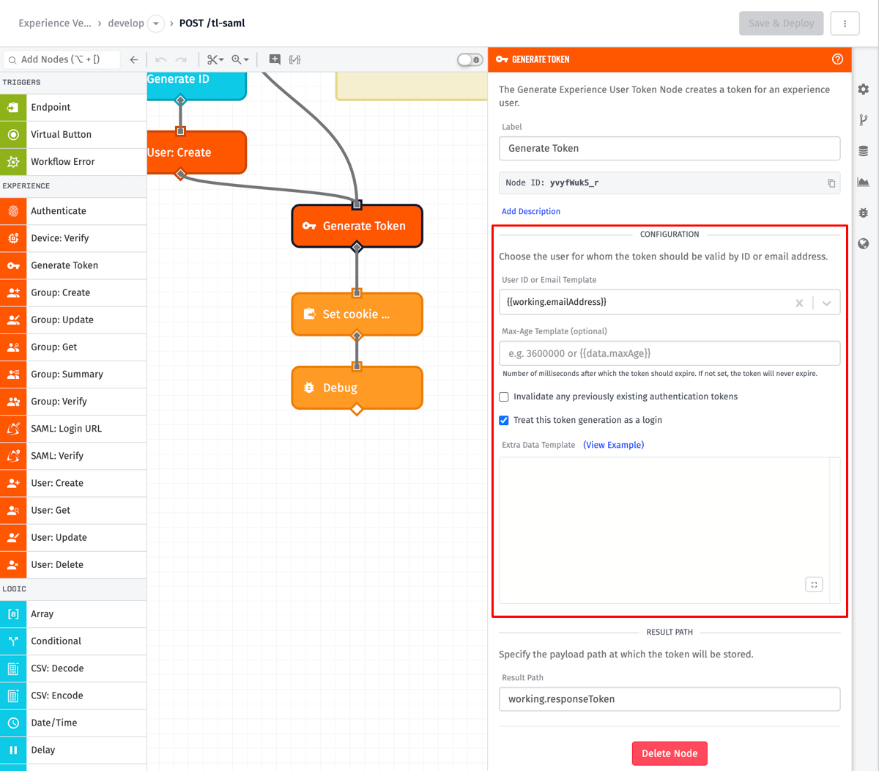Uncheck Treat this token generation as a login
This screenshot has height=771, width=879.
click(504, 420)
